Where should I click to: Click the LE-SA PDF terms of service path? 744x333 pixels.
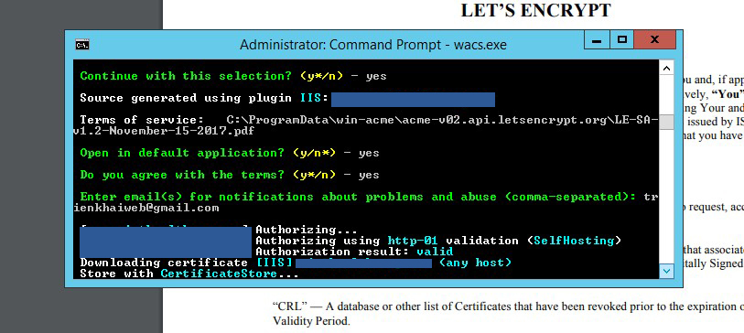click(366, 125)
